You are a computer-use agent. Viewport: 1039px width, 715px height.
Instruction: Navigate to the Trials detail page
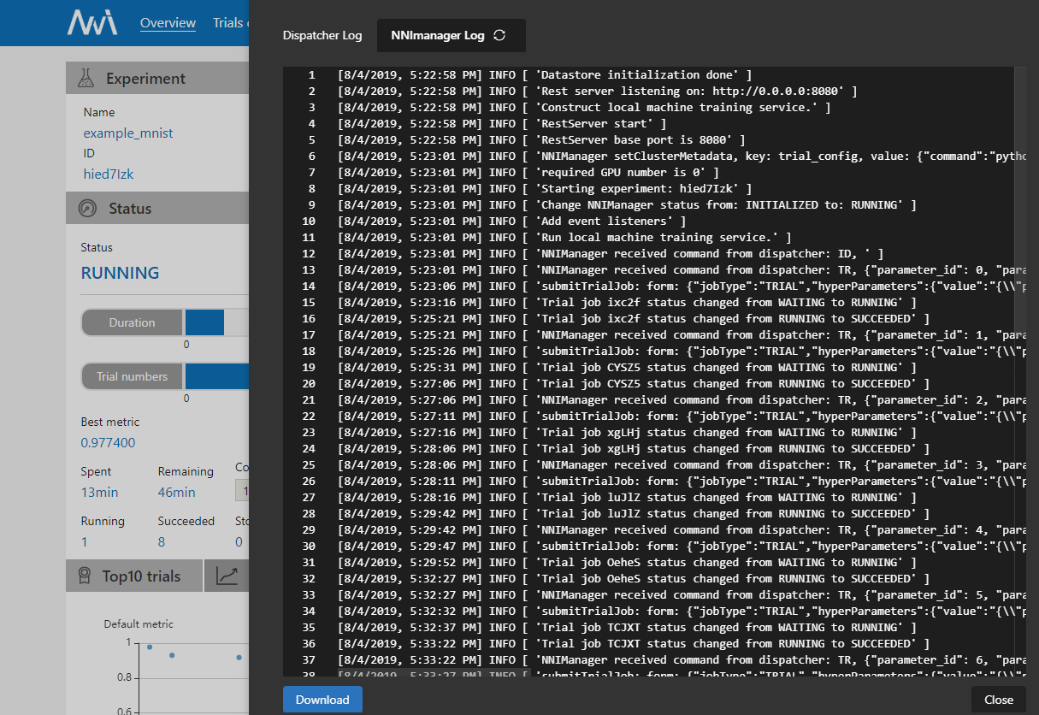tap(229, 22)
